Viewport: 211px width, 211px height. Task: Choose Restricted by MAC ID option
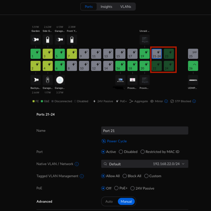(143, 152)
